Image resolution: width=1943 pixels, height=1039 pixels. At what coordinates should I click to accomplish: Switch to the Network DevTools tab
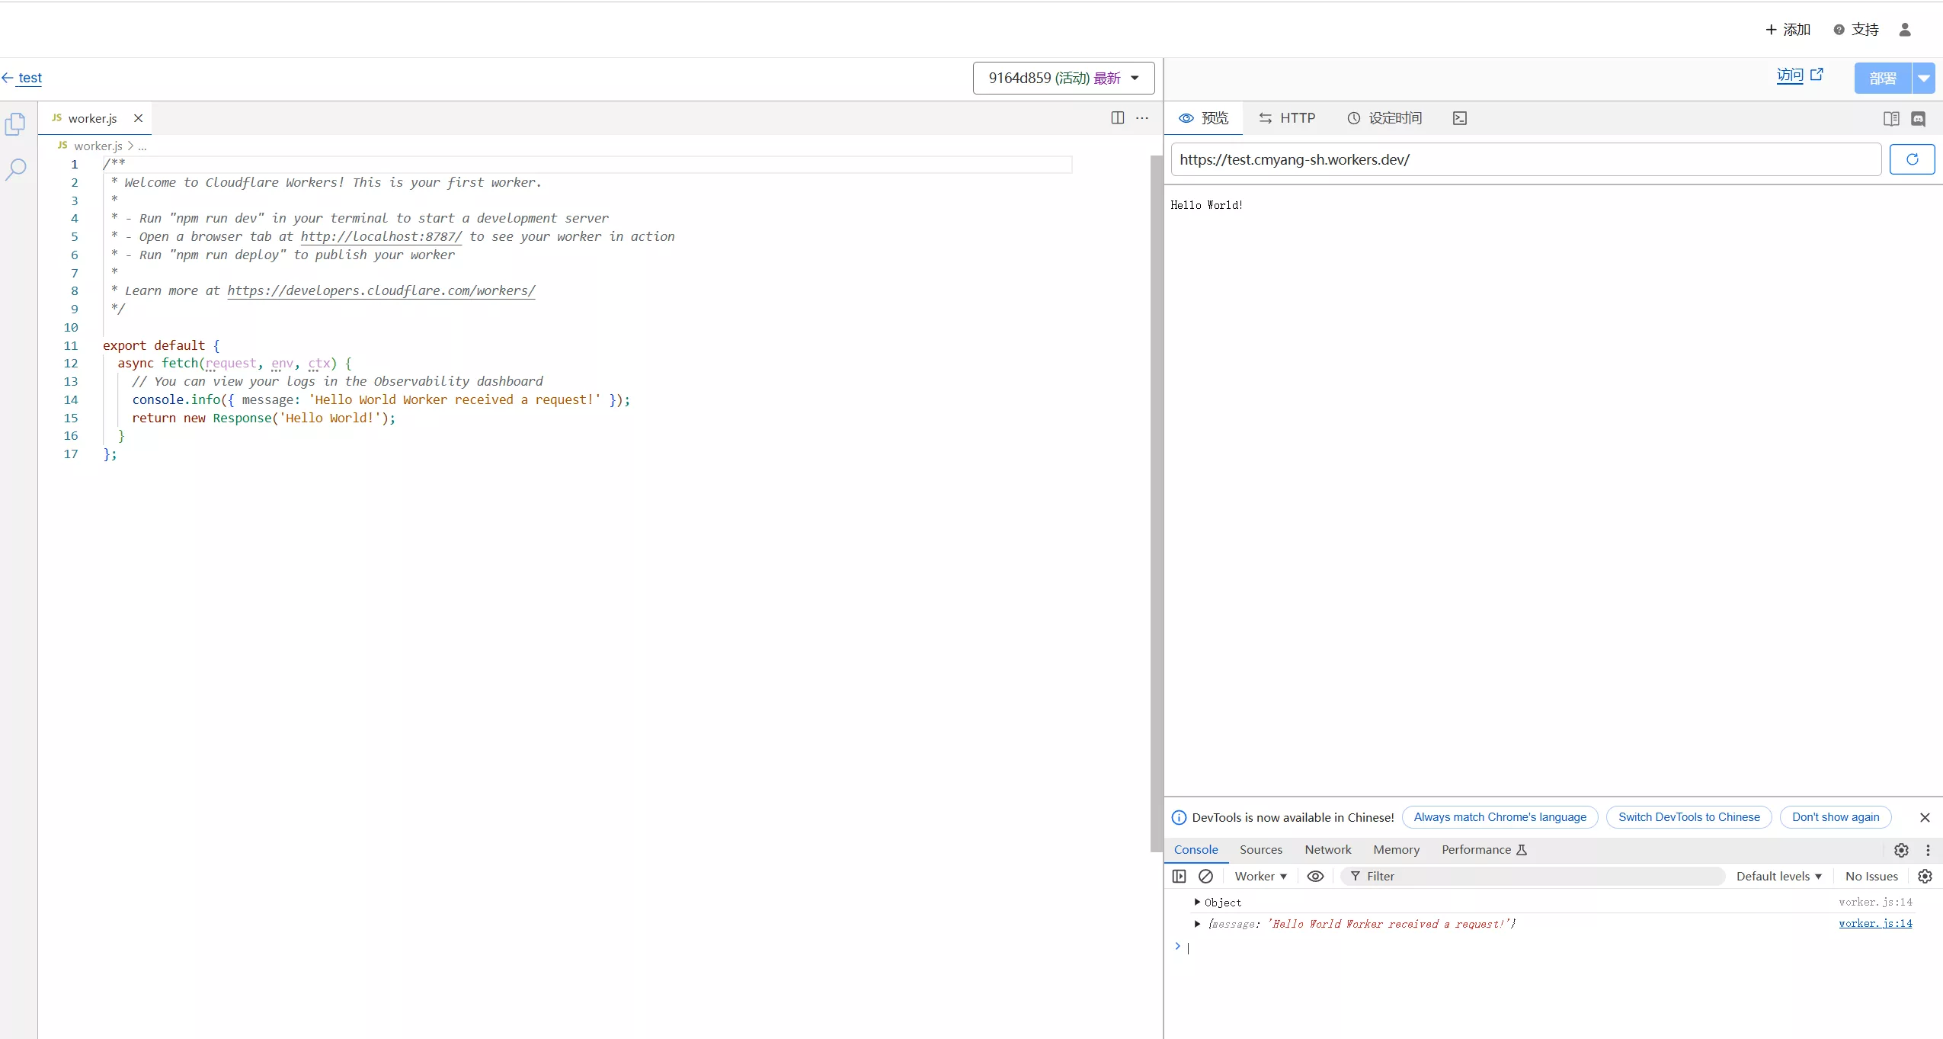(x=1327, y=849)
